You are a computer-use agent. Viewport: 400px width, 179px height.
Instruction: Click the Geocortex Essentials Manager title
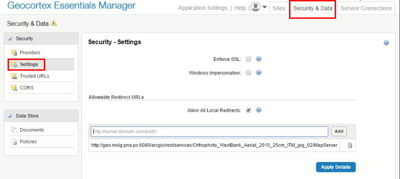coord(72,5)
